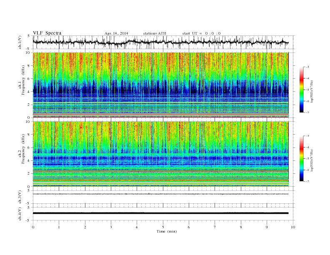
Task: Click the '-7' tick on ch.2 colorbar
Action: [x=307, y=181]
